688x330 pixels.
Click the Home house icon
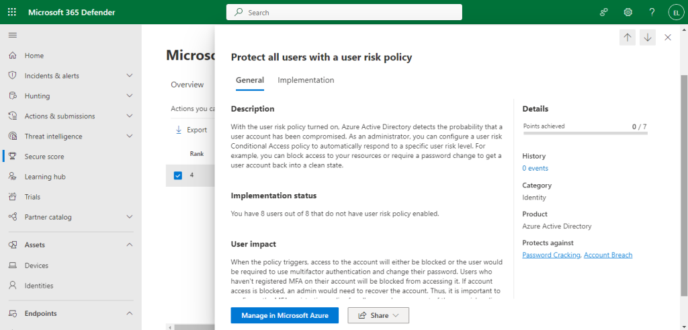pyautogui.click(x=13, y=56)
